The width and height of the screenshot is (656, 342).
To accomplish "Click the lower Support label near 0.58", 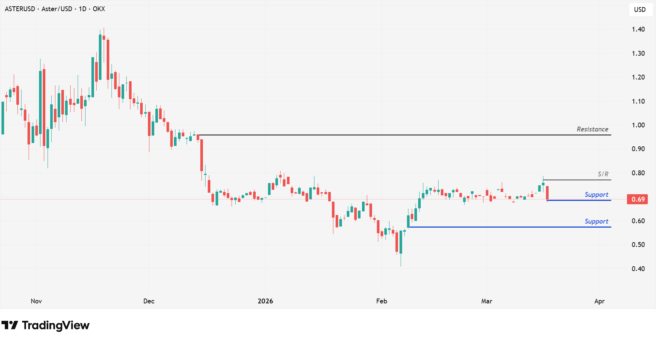I will tap(596, 221).
